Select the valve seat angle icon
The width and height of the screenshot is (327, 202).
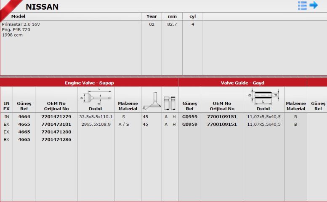[152, 101]
